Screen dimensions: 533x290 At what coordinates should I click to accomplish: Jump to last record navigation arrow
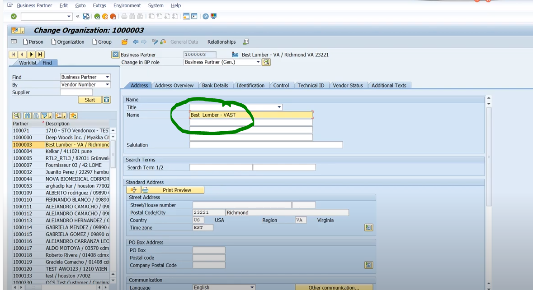click(x=40, y=55)
